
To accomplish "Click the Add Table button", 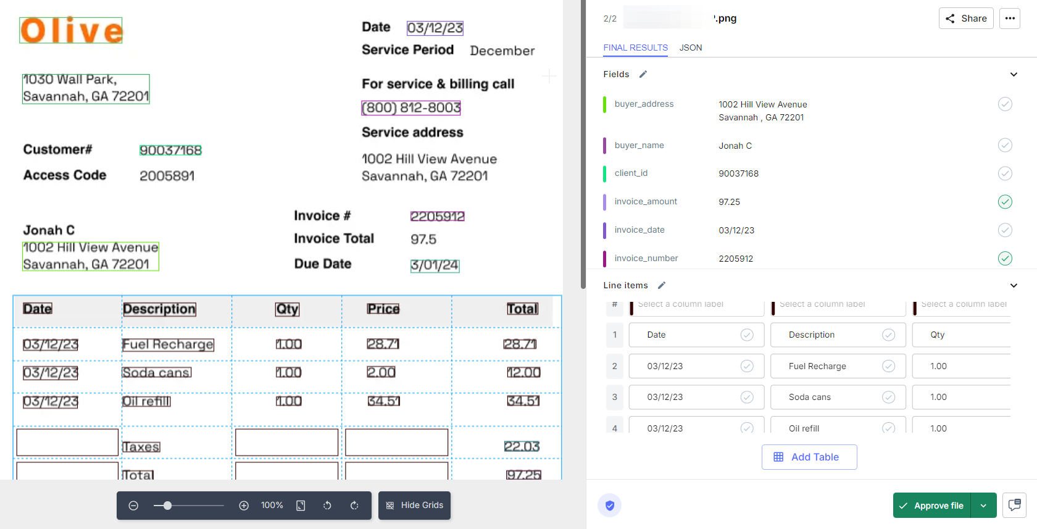I will (809, 457).
